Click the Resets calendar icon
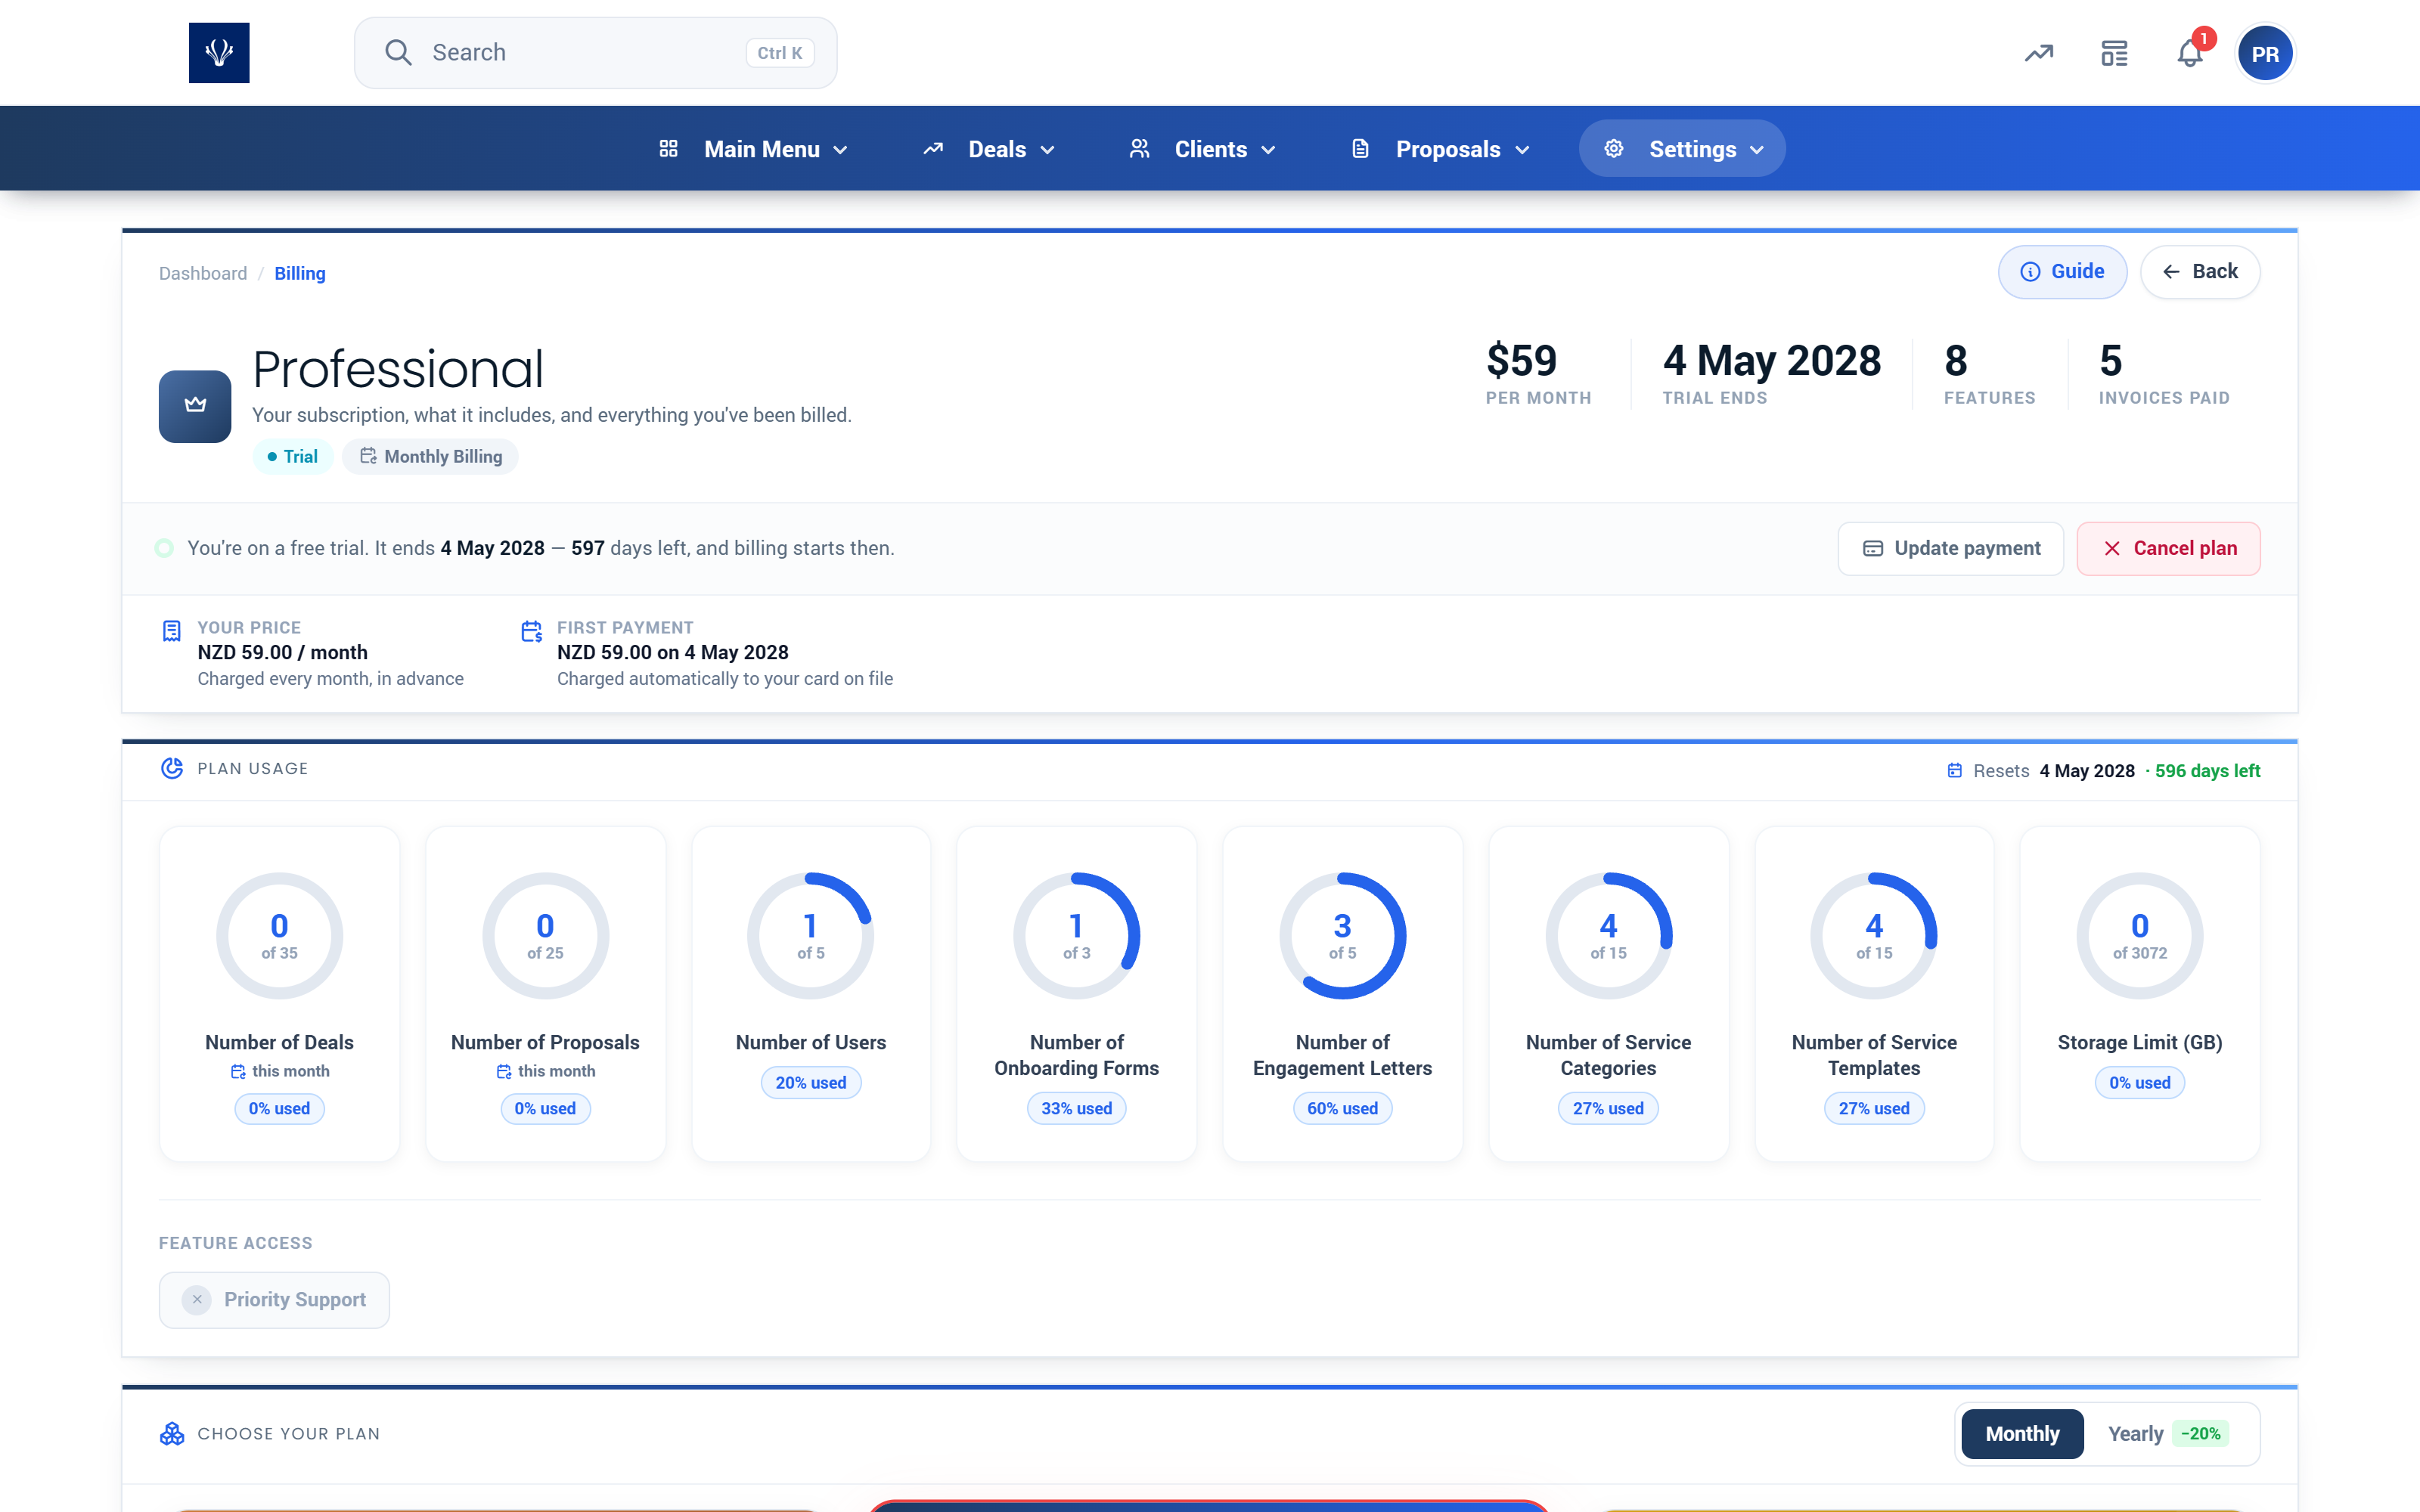This screenshot has height=1512, width=2420. 1955,770
